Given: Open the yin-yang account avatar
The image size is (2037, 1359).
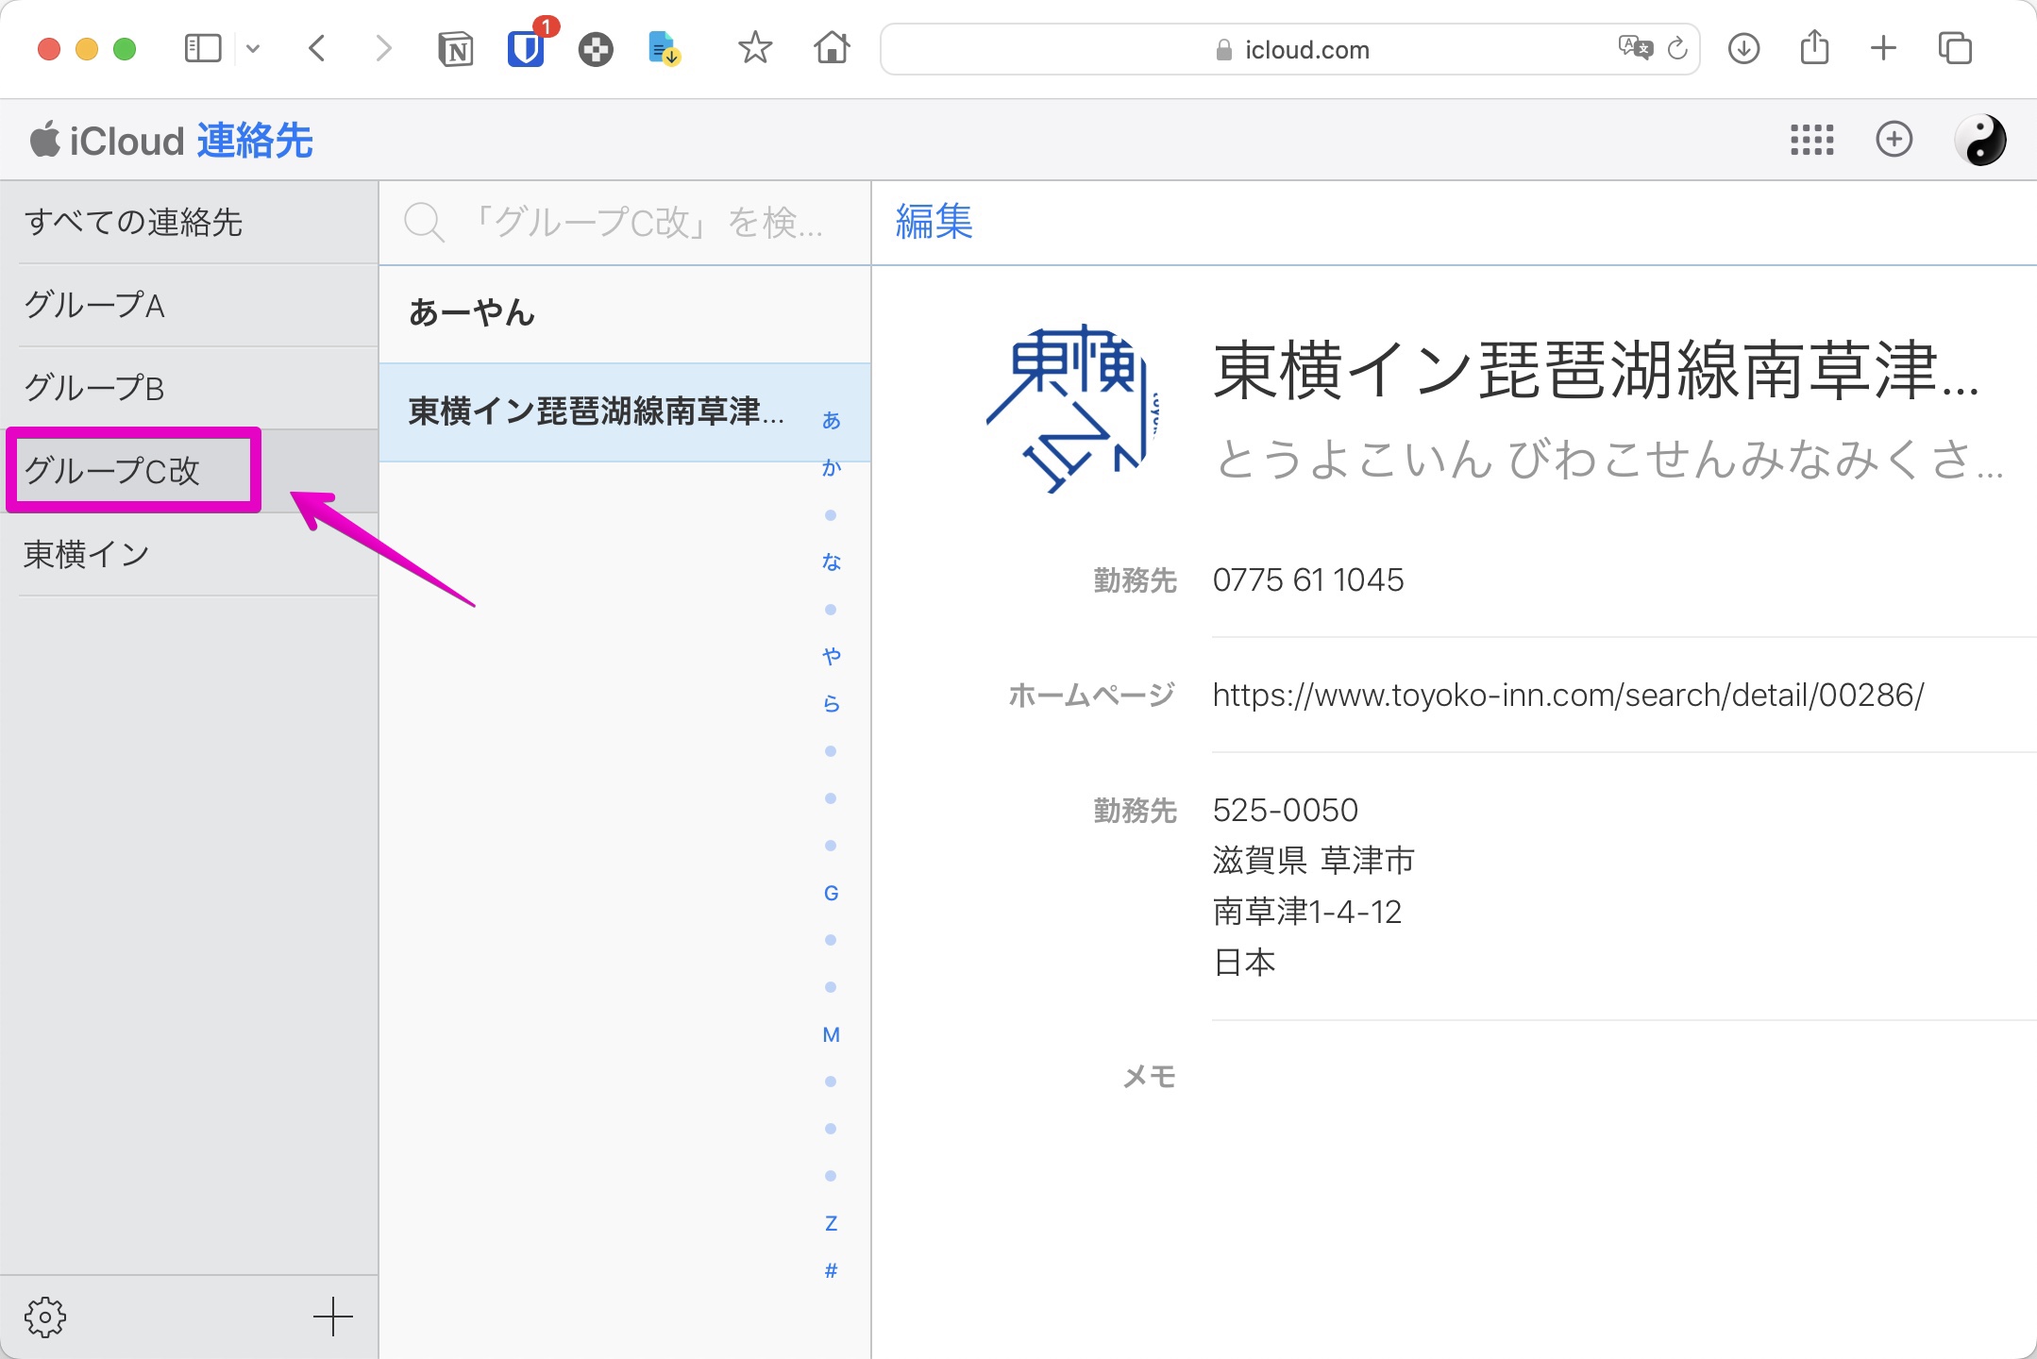Looking at the screenshot, I should point(1979,140).
